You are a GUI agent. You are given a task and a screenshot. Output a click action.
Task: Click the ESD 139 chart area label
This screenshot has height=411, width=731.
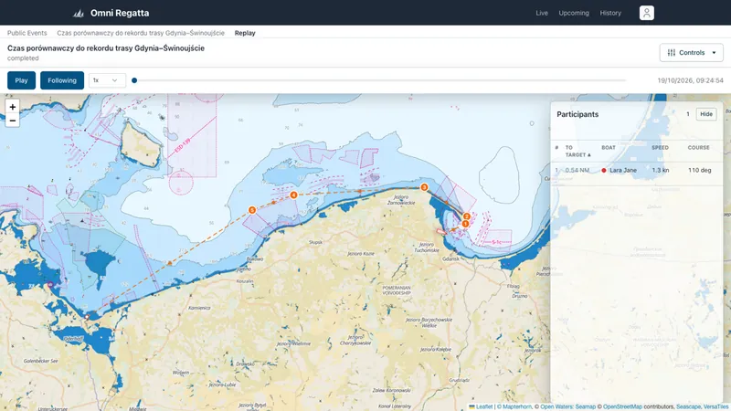click(x=182, y=146)
